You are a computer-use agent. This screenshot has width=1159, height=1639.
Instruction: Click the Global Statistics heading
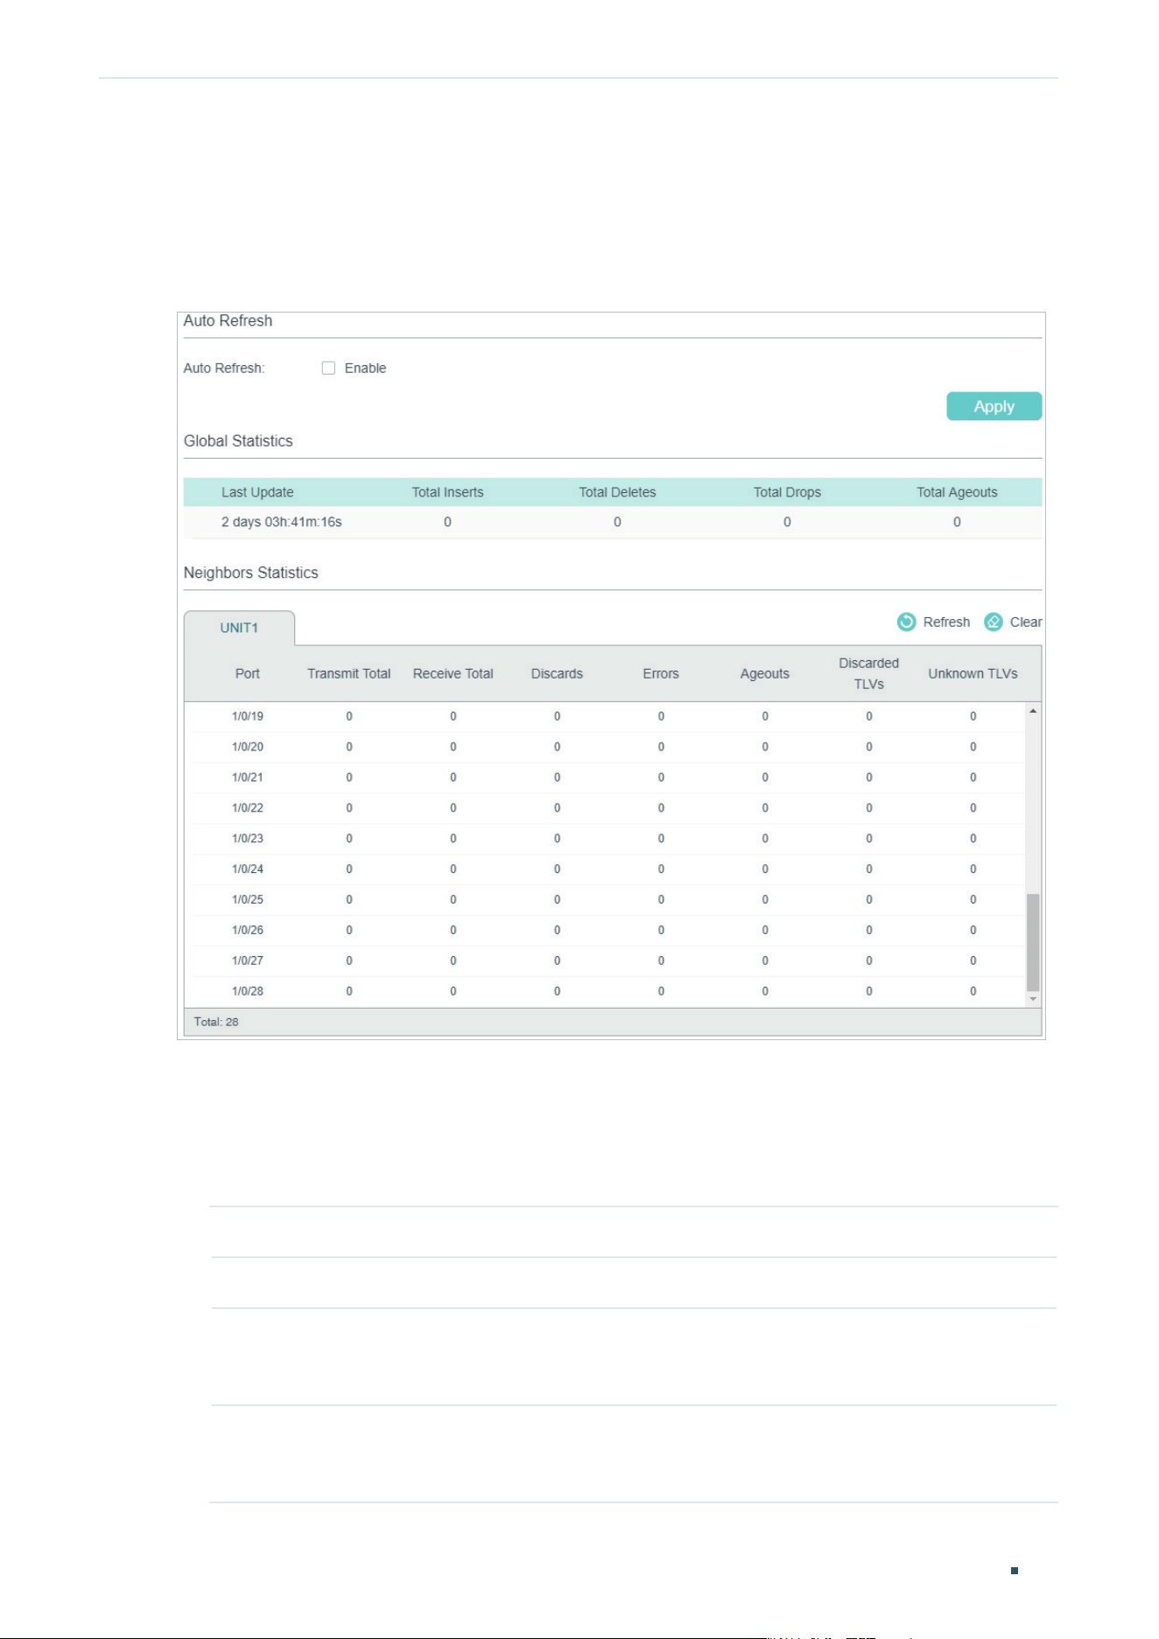238,441
